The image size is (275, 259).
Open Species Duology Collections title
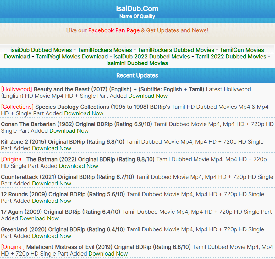coord(102,107)
